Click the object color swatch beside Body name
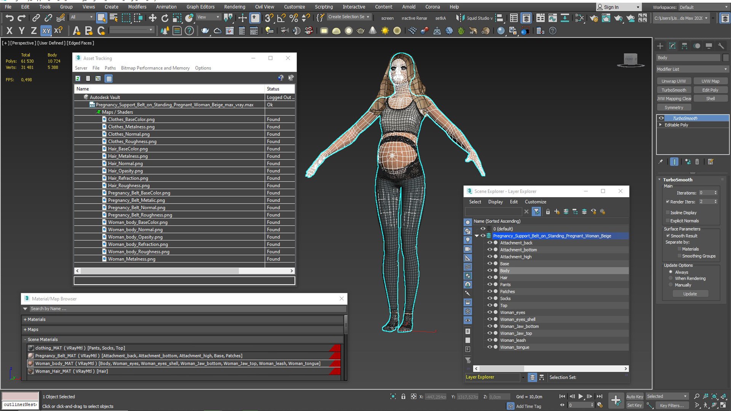The width and height of the screenshot is (731, 411). point(726,57)
